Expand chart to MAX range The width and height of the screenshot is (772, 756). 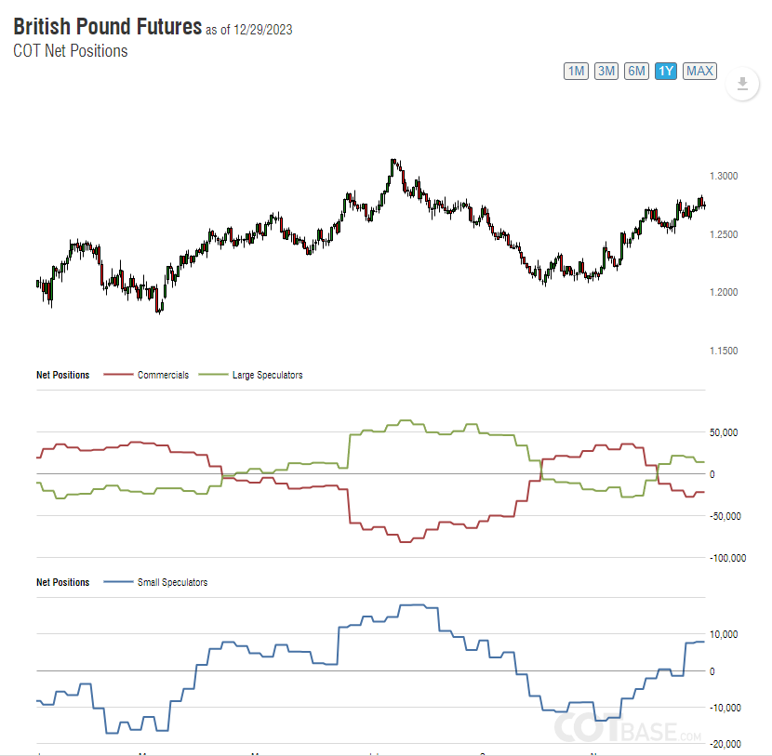click(x=699, y=71)
